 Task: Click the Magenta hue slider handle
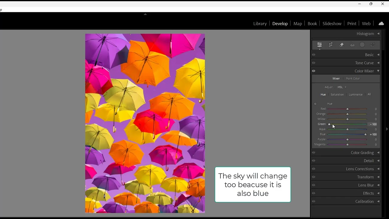click(347, 144)
